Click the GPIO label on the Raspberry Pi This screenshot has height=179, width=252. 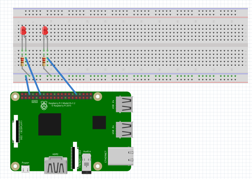click(x=35, y=102)
